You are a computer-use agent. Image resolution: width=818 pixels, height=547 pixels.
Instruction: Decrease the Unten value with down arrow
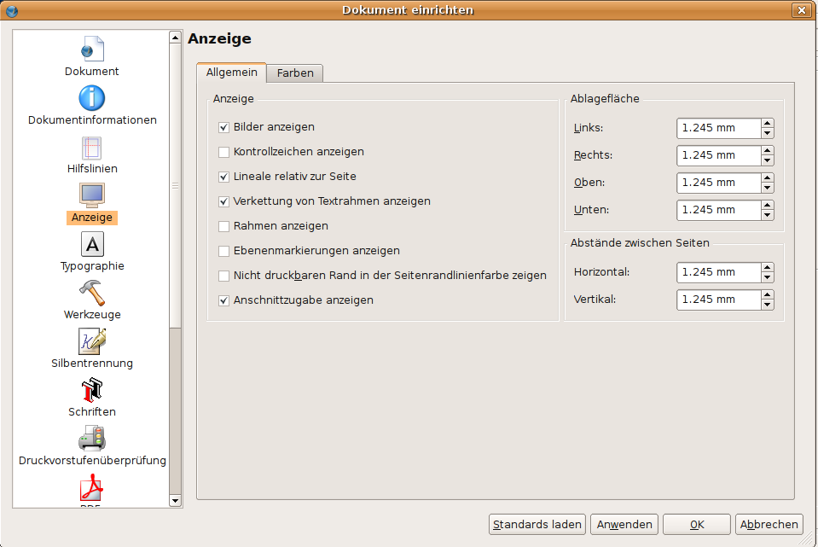[x=768, y=215]
